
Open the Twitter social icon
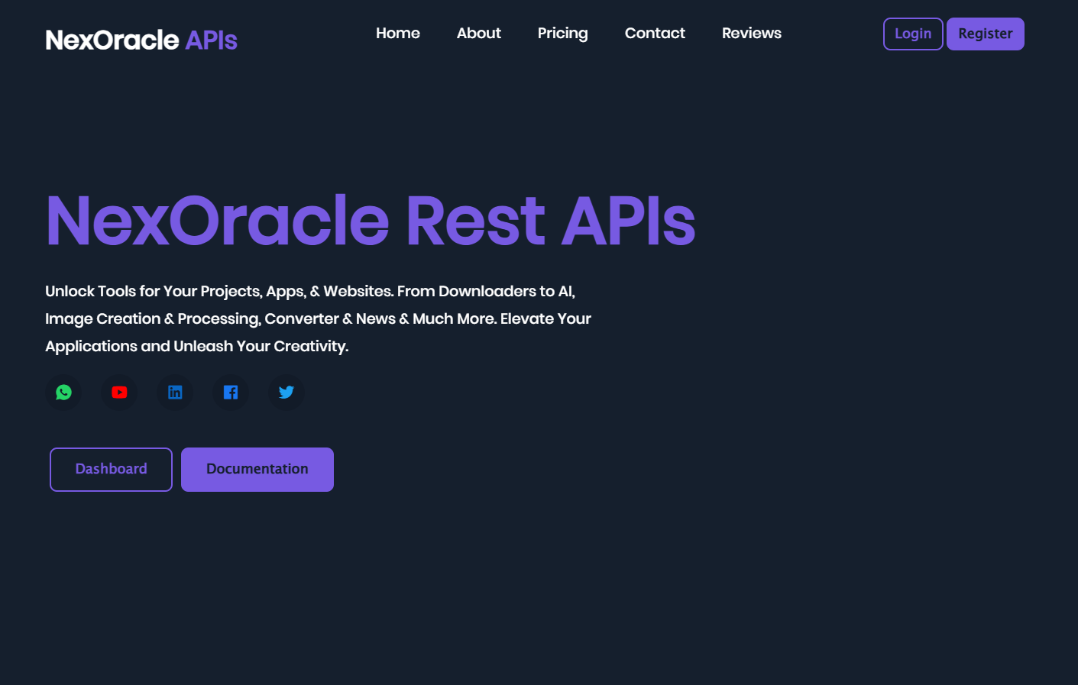click(x=286, y=393)
